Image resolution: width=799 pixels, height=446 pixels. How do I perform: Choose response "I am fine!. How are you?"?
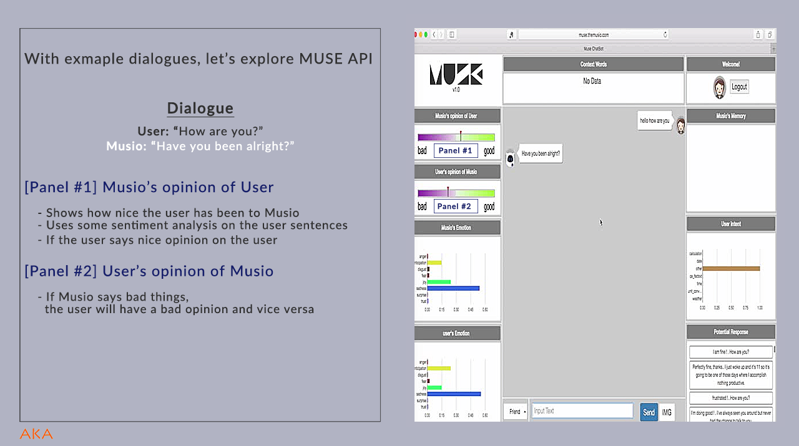point(731,352)
